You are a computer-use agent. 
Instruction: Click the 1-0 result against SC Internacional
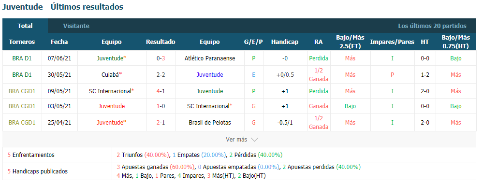[x=161, y=106]
